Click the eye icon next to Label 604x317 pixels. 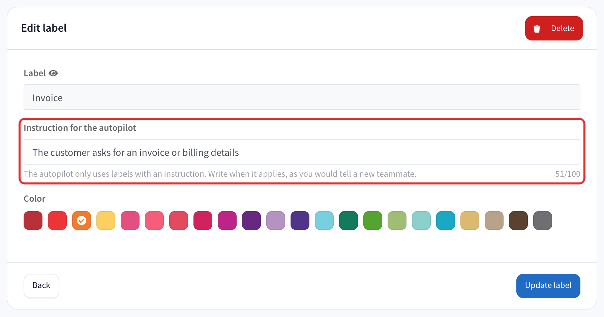[53, 73]
